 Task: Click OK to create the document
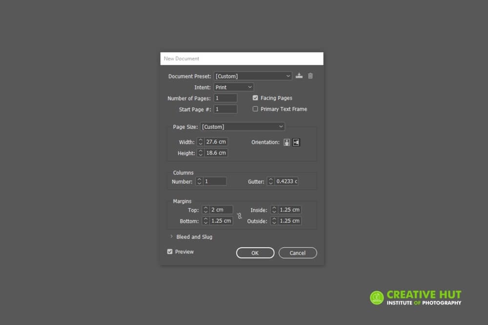pos(255,252)
